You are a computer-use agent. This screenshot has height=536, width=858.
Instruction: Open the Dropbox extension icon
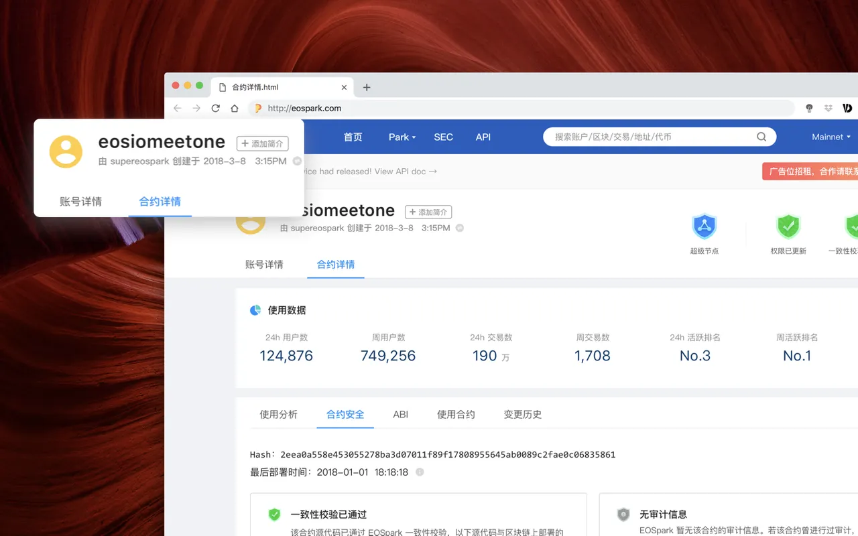[x=828, y=108]
